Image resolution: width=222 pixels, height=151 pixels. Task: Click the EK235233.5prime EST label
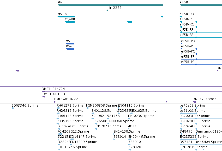pyautogui.click(x=194, y=137)
